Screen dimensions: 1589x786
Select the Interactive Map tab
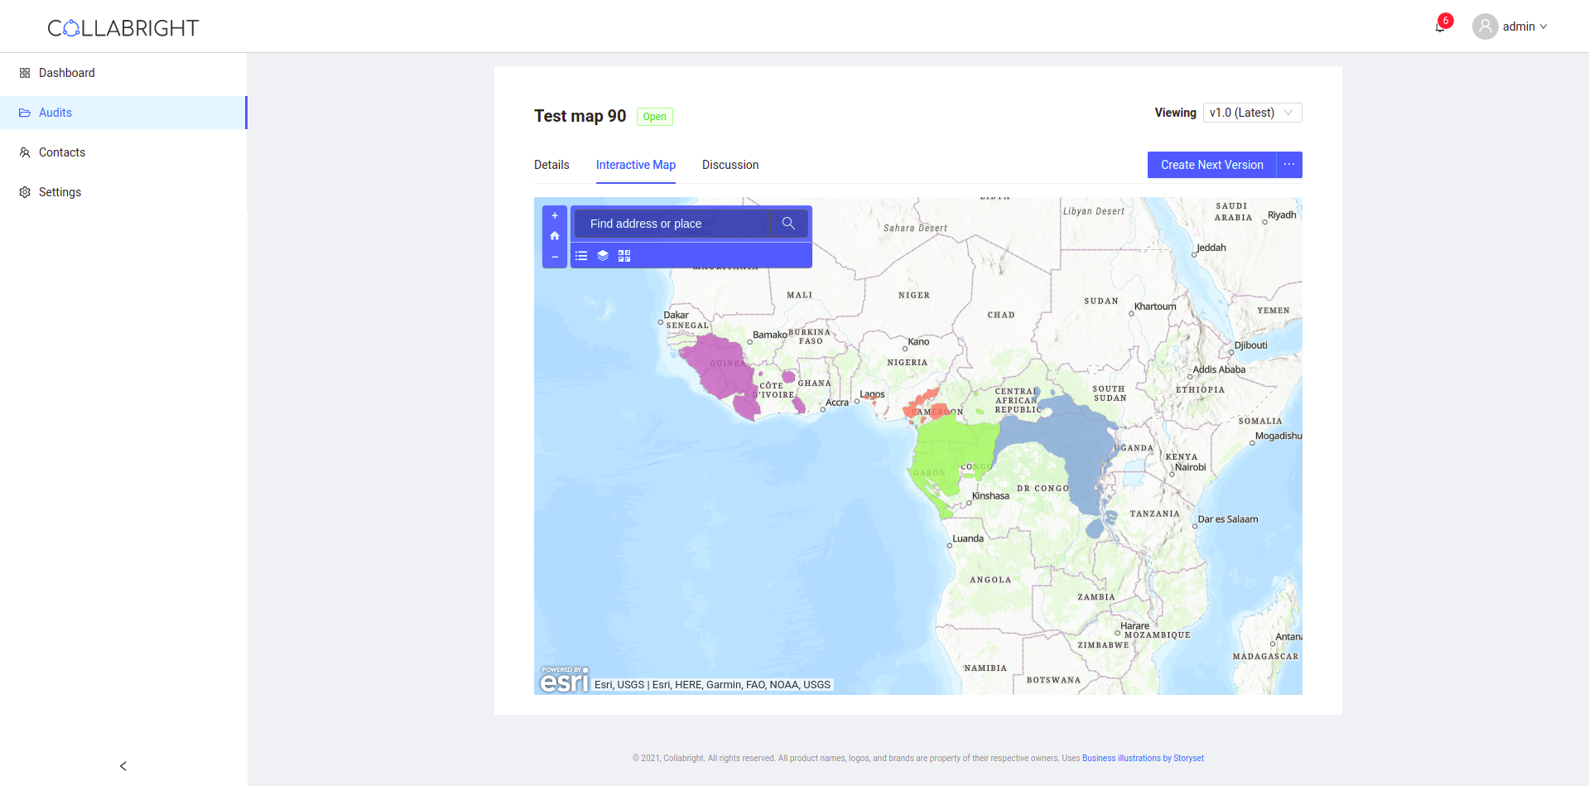636,165
